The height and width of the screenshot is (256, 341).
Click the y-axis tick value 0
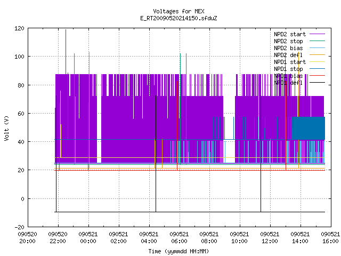click(x=22, y=199)
